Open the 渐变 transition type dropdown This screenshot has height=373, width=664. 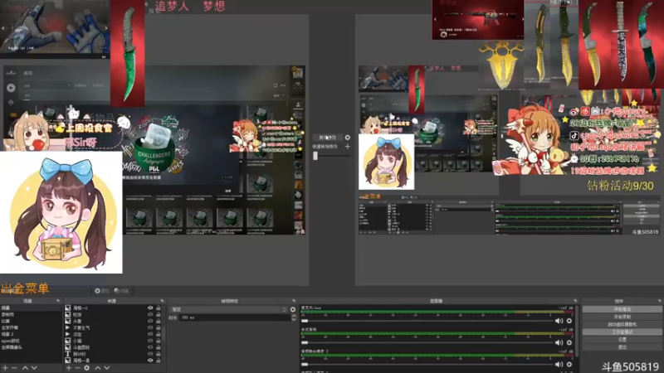point(227,309)
